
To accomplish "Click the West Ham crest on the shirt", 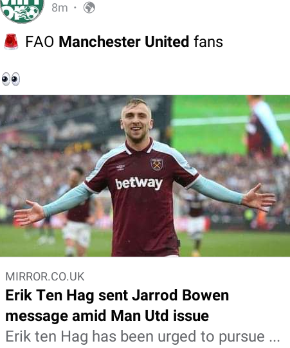I will coord(157,164).
